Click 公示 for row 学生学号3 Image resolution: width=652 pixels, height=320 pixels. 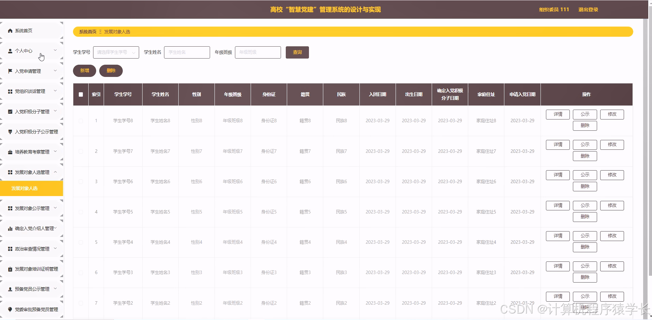click(x=585, y=266)
